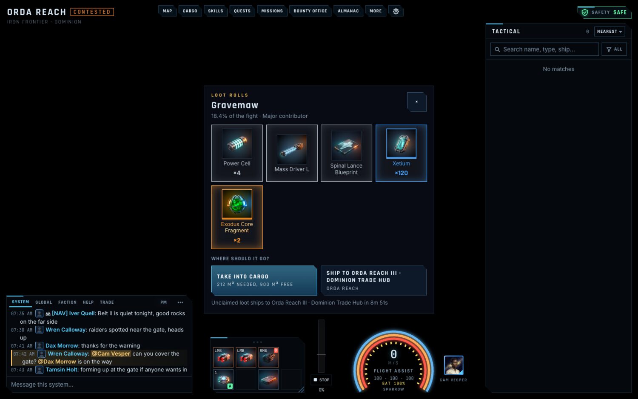Open the ALMANAC
The width and height of the screenshot is (638, 399).
tap(348, 11)
